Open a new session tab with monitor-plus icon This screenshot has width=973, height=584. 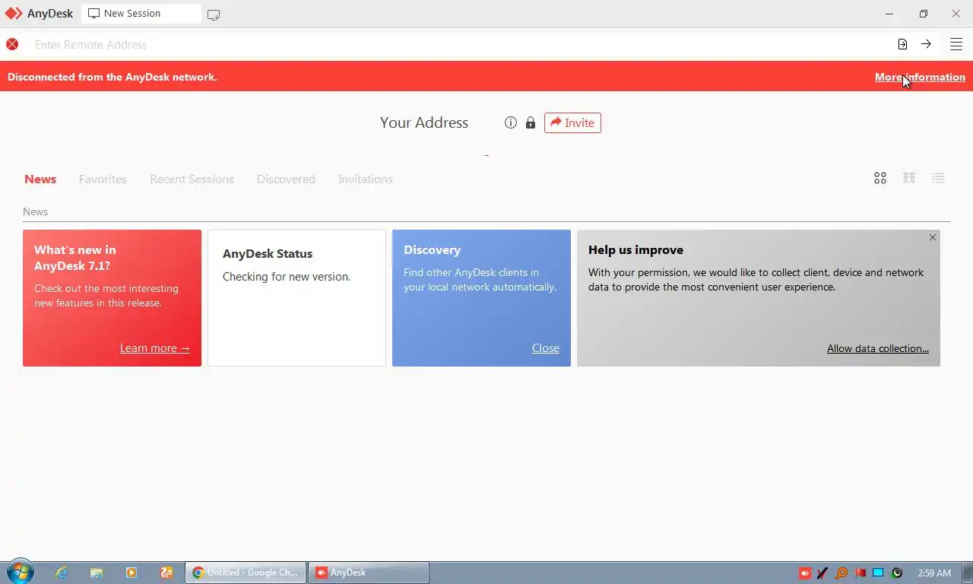point(214,14)
